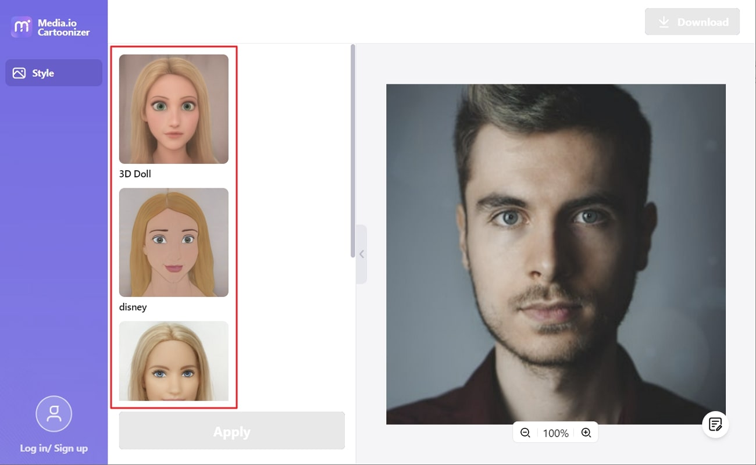
Task: Click the "disney" style label
Action: 133,307
